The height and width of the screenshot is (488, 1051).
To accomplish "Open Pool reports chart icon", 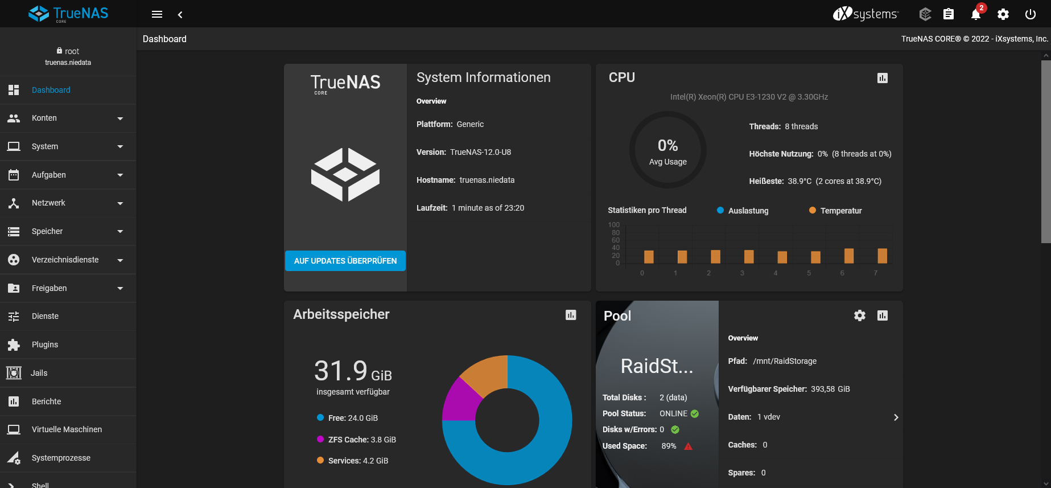I will pyautogui.click(x=883, y=315).
